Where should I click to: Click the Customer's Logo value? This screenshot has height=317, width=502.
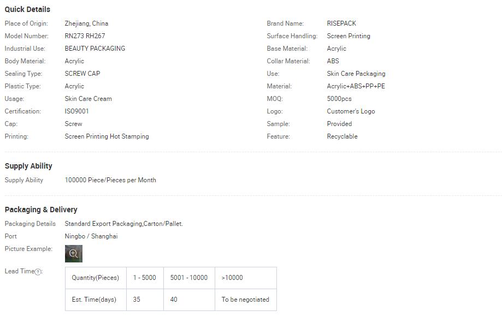[x=351, y=111]
